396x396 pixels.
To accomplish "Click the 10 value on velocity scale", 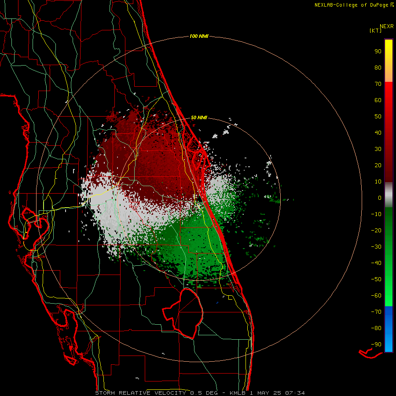I will tap(378, 182).
